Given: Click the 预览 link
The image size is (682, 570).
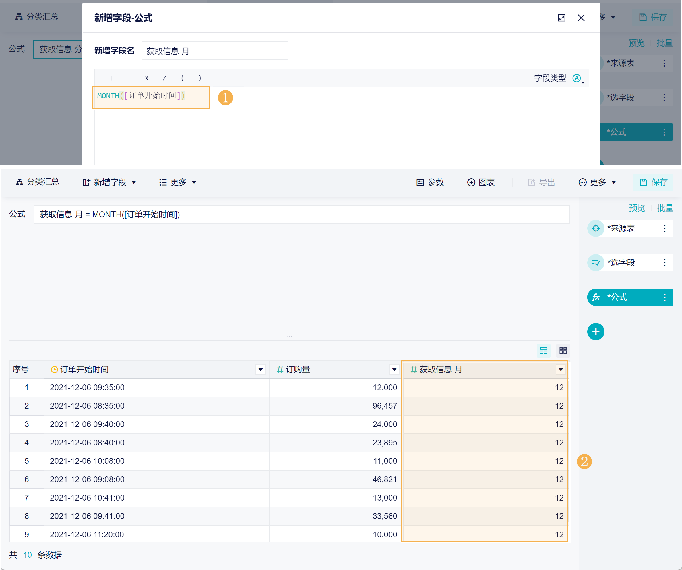Looking at the screenshot, I should 637,208.
